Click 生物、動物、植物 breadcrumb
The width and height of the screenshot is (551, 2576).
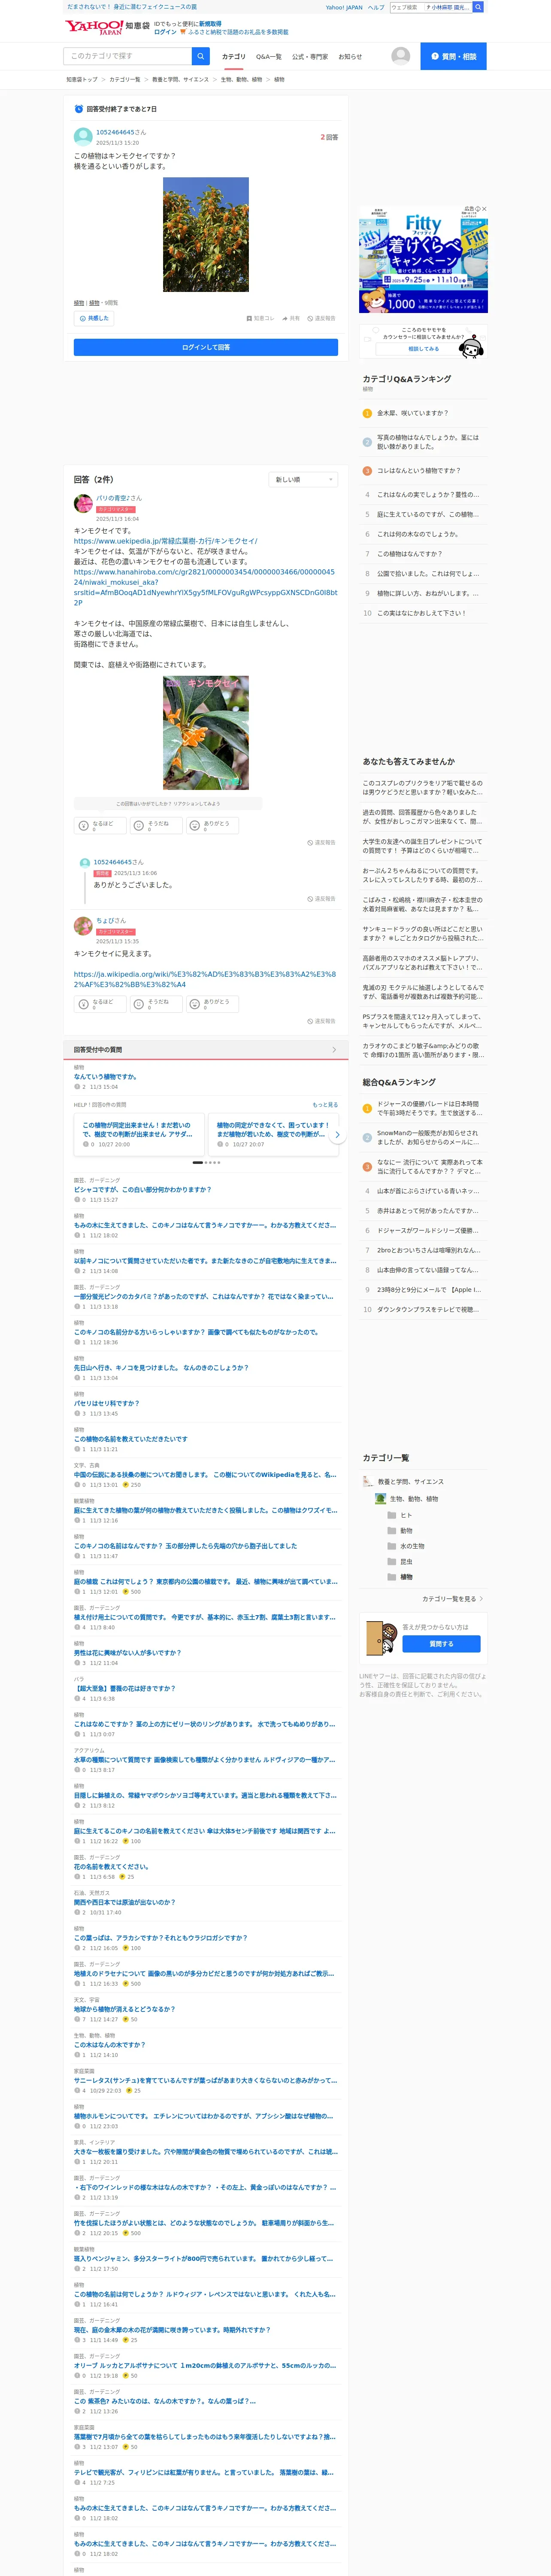click(x=241, y=79)
